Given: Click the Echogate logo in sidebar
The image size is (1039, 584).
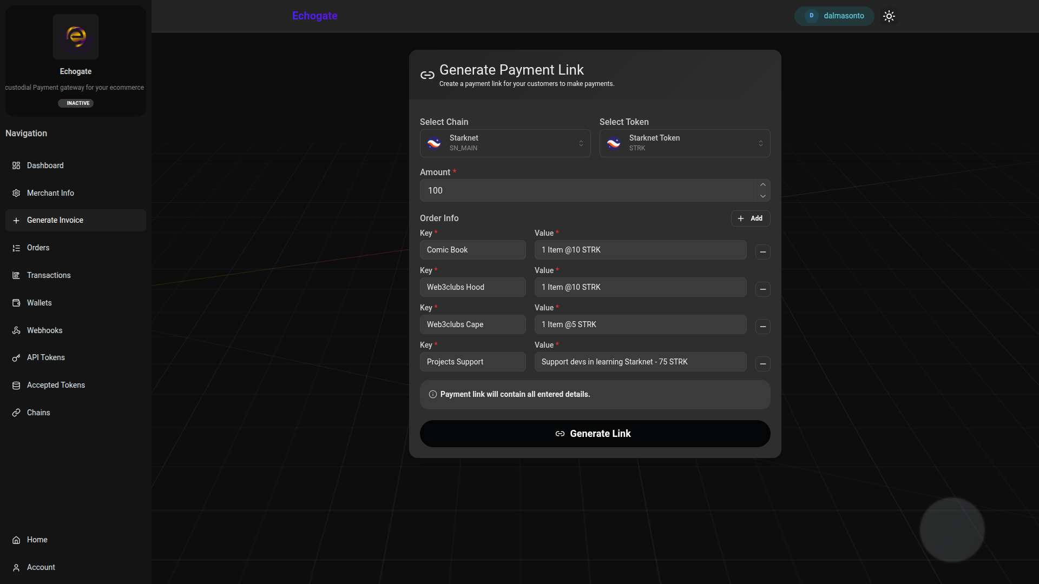Looking at the screenshot, I should coord(76,37).
